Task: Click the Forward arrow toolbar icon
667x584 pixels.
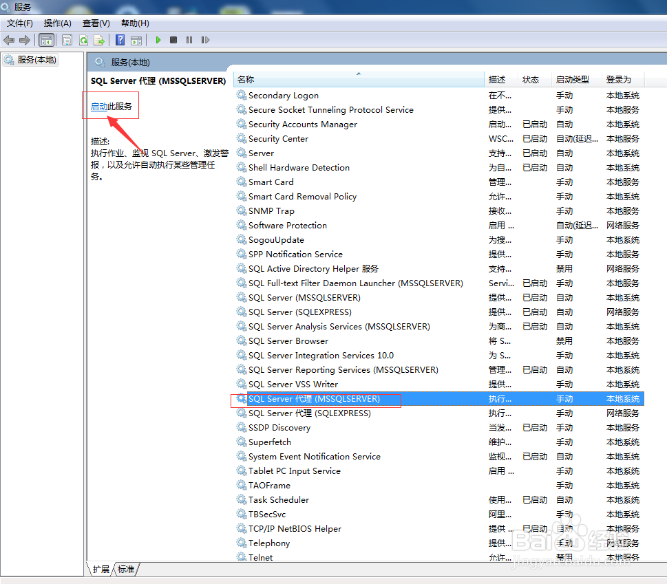Action: (x=25, y=40)
